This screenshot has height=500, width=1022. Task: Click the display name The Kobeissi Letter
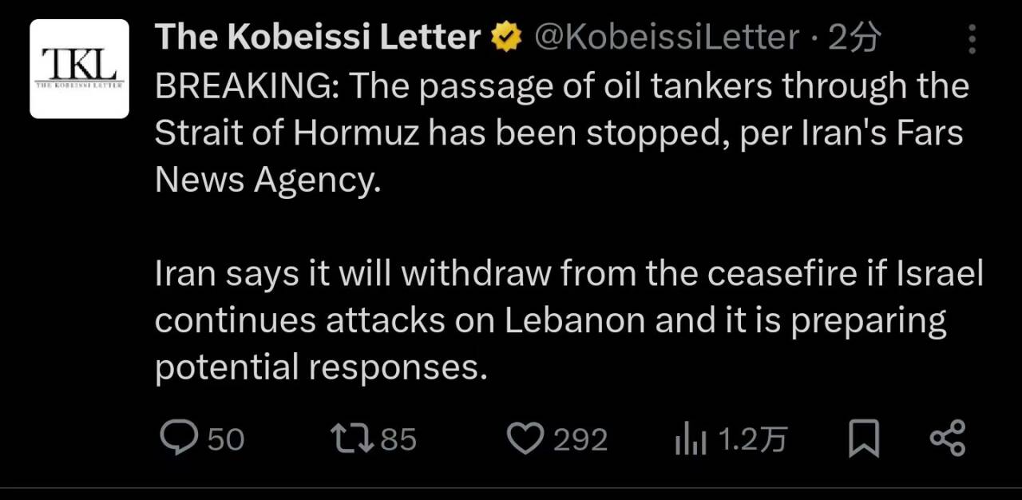(317, 38)
